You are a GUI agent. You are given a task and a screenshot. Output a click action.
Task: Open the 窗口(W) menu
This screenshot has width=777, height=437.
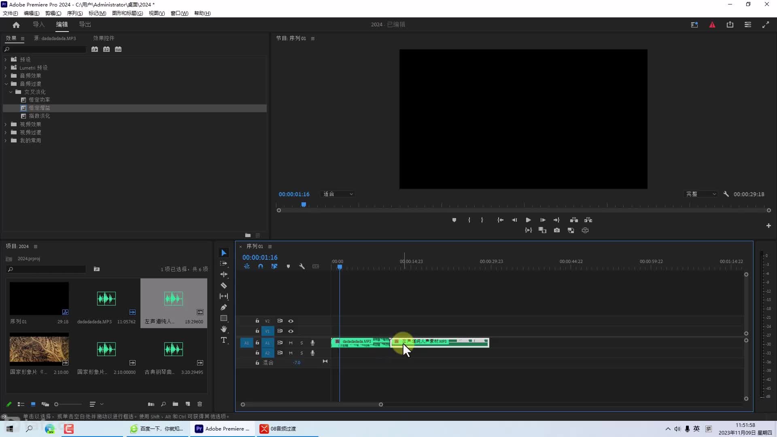pyautogui.click(x=179, y=13)
